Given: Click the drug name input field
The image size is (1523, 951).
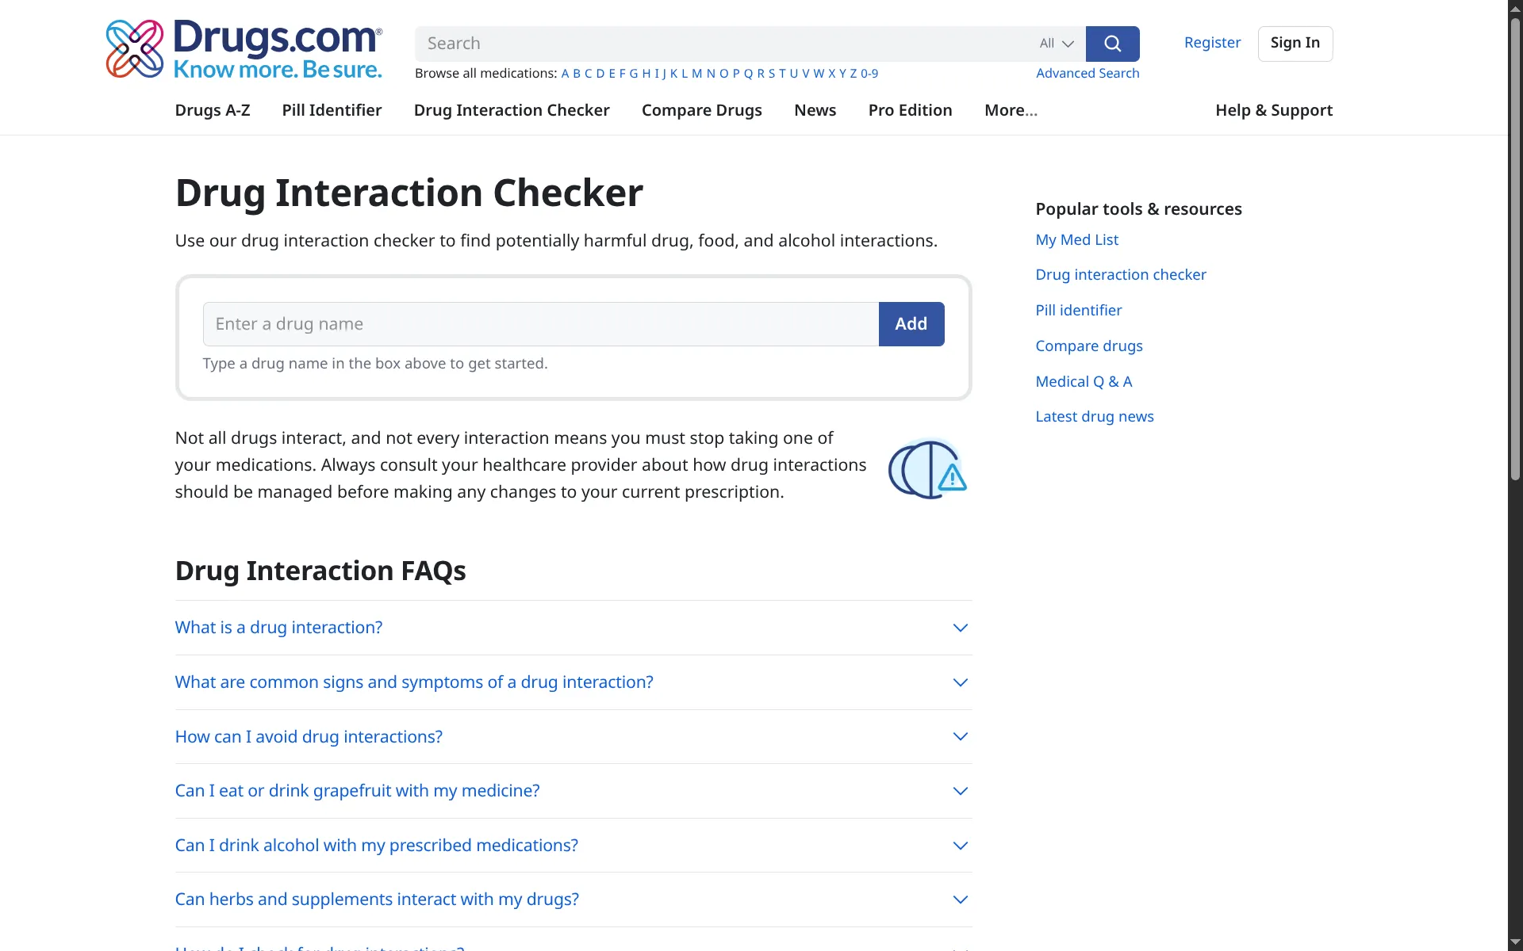Looking at the screenshot, I should (539, 323).
